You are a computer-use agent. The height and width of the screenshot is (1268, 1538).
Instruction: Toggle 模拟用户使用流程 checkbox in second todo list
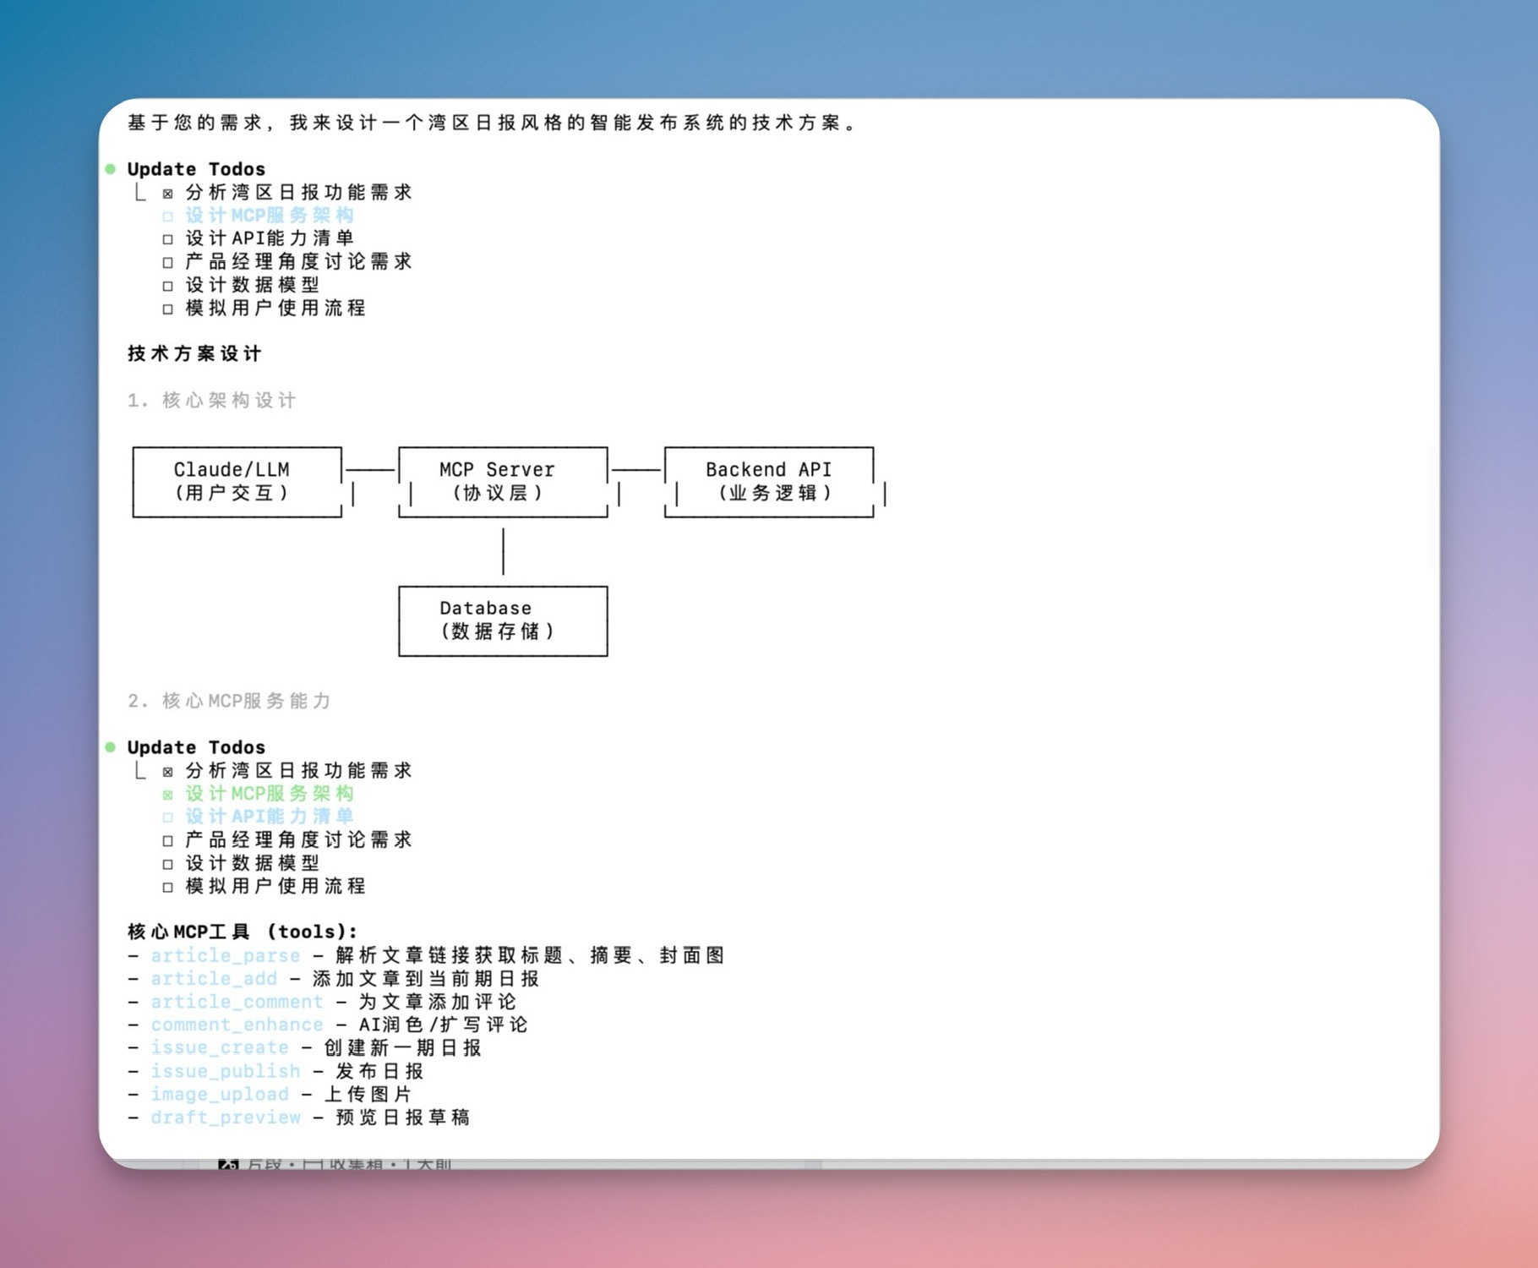(x=168, y=887)
